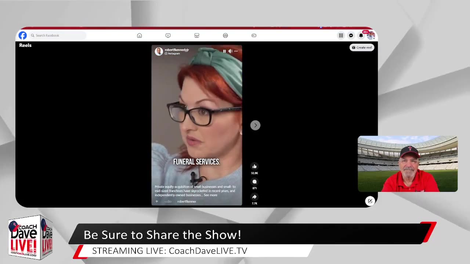470x264 pixels.
Task: Click the reel audio attribution text
Action: tap(180, 202)
